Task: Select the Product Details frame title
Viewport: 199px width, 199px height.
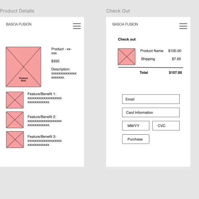Action: 17,11
